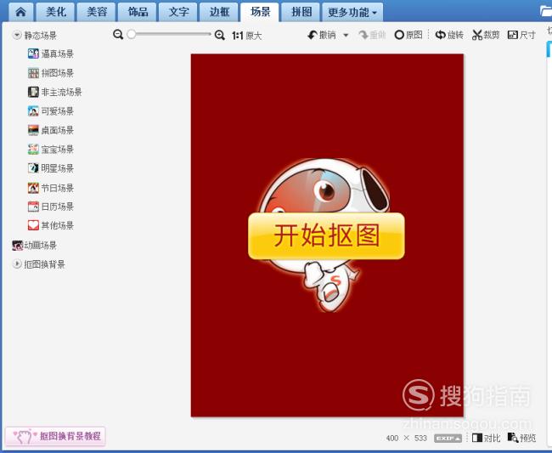The width and height of the screenshot is (552, 453).
Task: Open the 预览 preview
Action: tap(521, 438)
